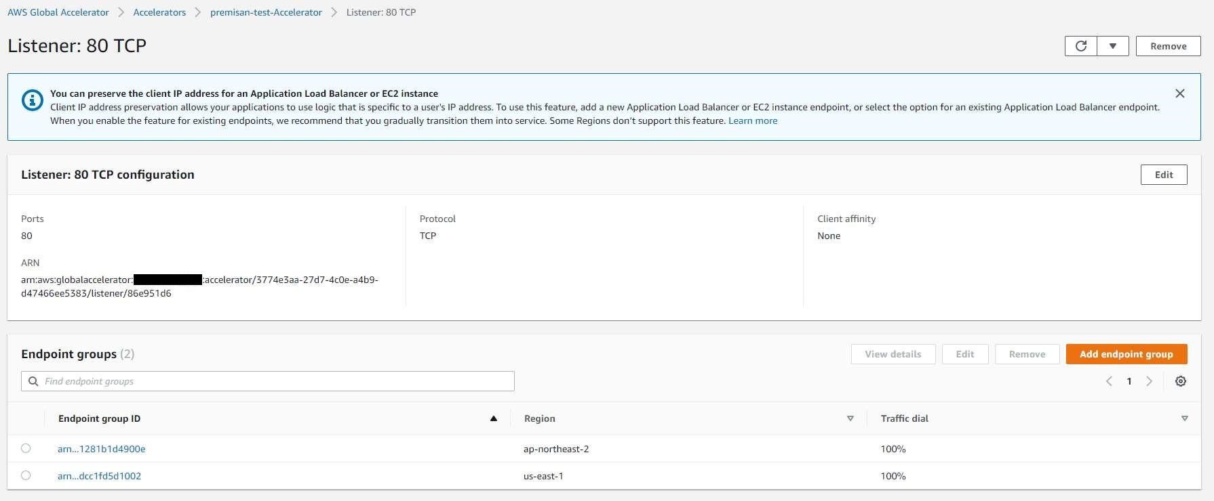Remove the 80 TCP listener
This screenshot has height=501, width=1214.
point(1168,46)
